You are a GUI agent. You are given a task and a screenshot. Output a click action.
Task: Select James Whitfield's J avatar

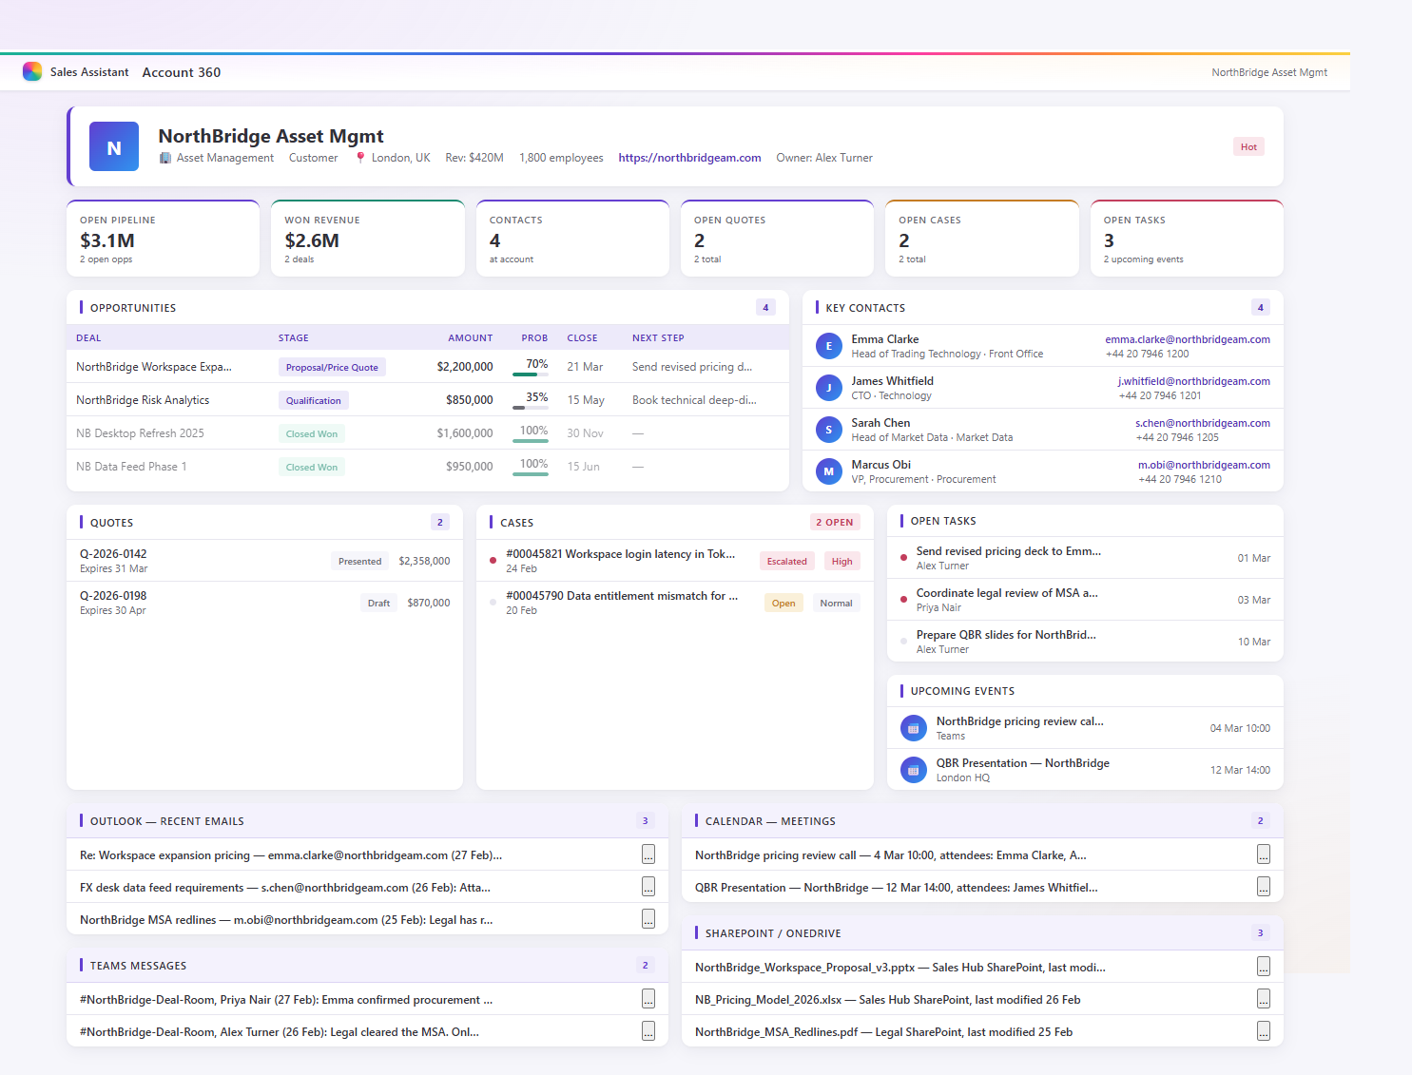(x=829, y=388)
